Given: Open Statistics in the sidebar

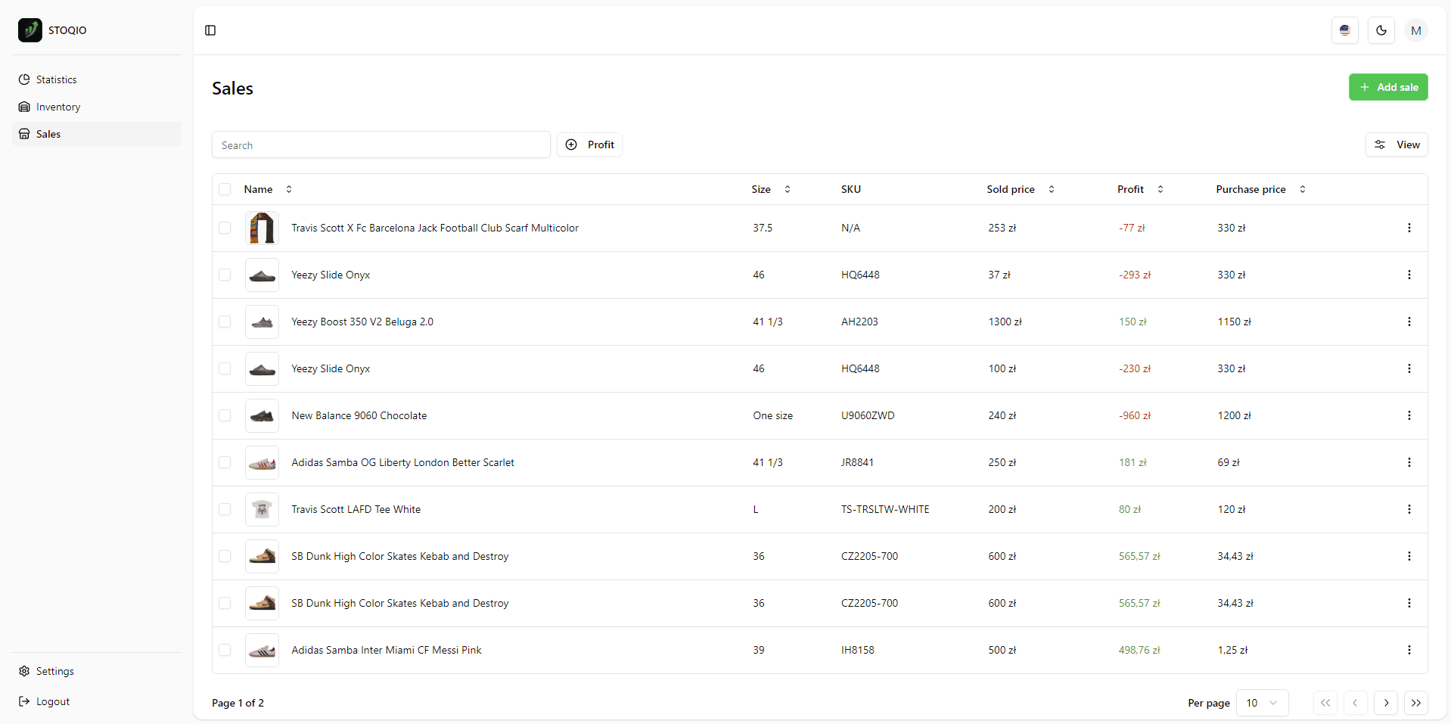Looking at the screenshot, I should [57, 79].
